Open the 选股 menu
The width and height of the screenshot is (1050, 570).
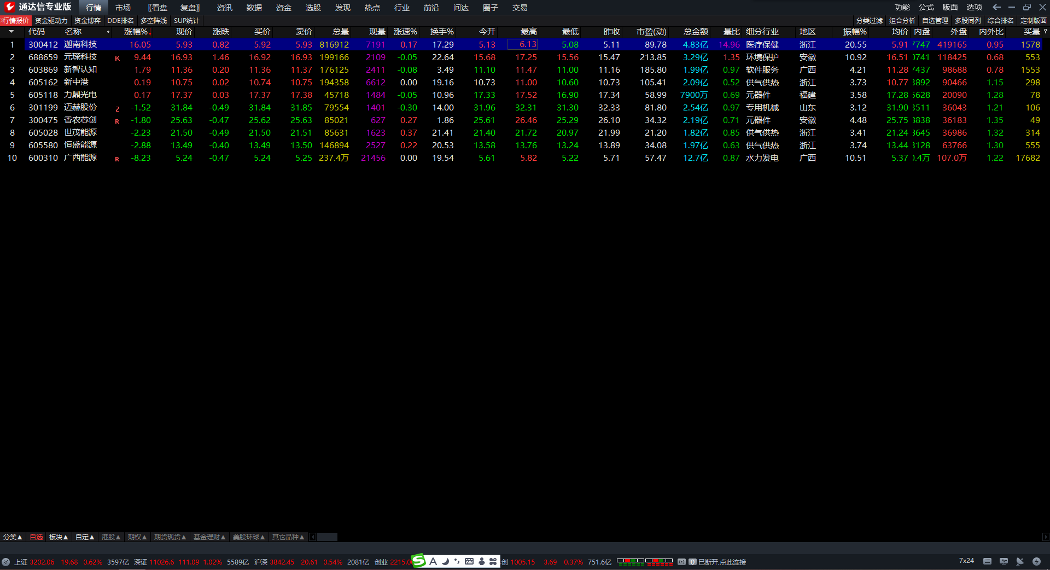pos(313,8)
